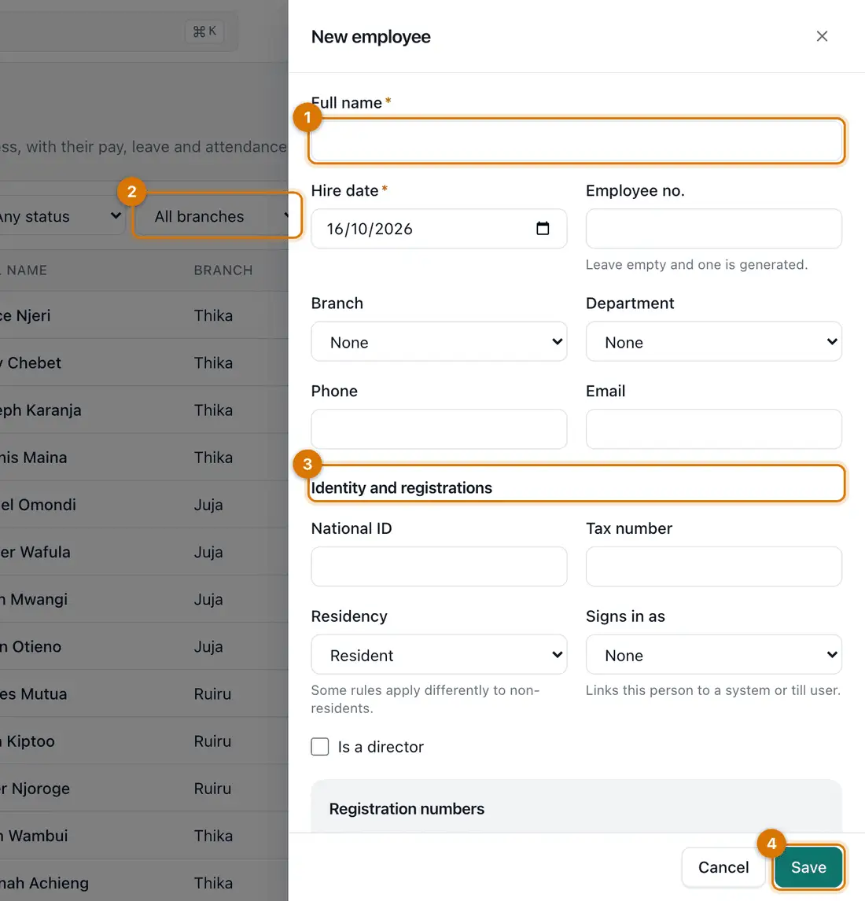
Task: Click the ⌘K search shortcut badge
Action: point(204,31)
